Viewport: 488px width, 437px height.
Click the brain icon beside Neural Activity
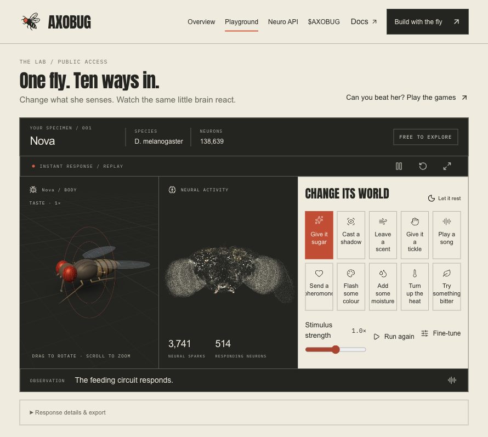[172, 190]
